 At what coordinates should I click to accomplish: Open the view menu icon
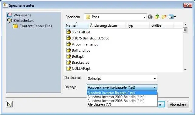pos(172,17)
